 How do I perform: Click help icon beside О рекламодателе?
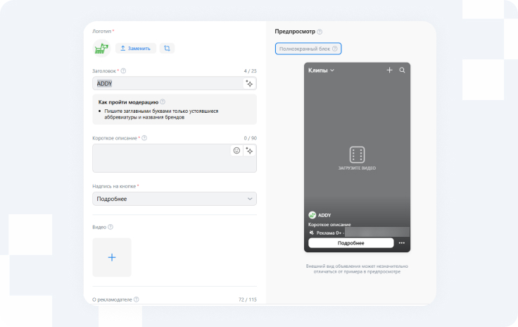click(136, 300)
